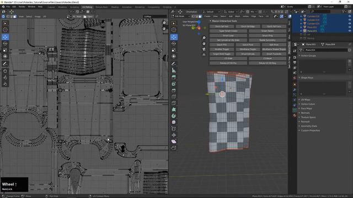Viewport: 353px width, 198px height.
Task: Toggle UV sync selection in UV editor
Action: (x=3, y=16)
